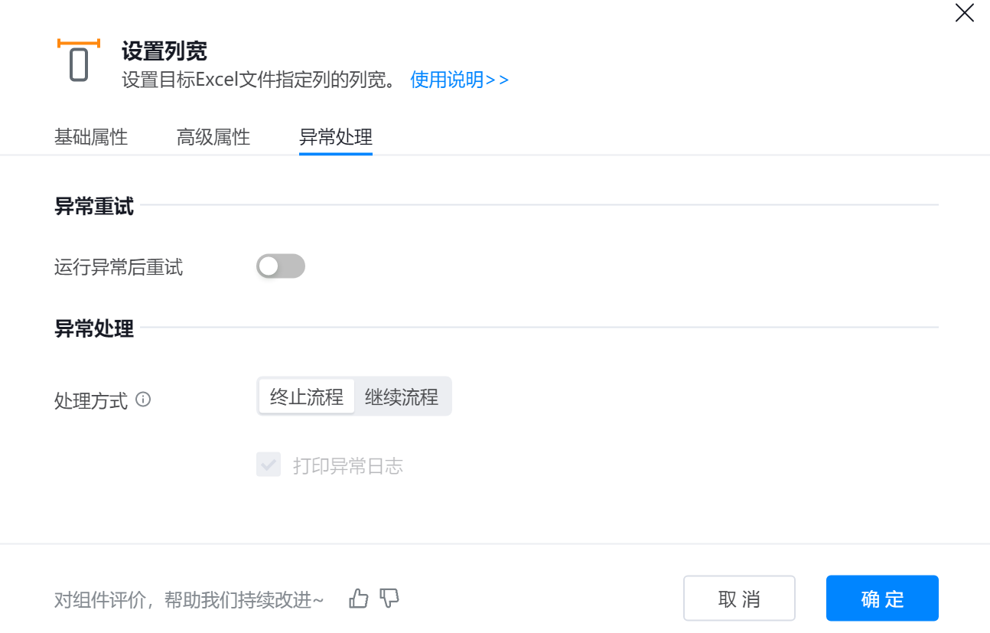Click the set column width icon
This screenshot has width=990, height=633.
coord(79,60)
